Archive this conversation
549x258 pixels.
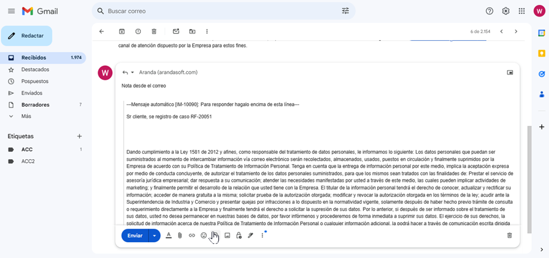tap(122, 31)
